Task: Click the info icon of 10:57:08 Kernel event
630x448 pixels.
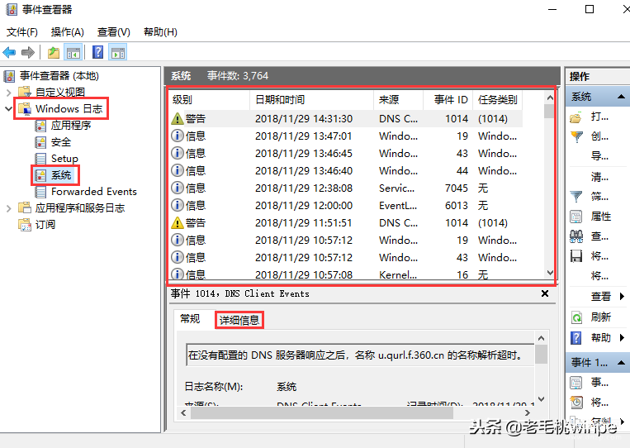Action: pos(178,274)
